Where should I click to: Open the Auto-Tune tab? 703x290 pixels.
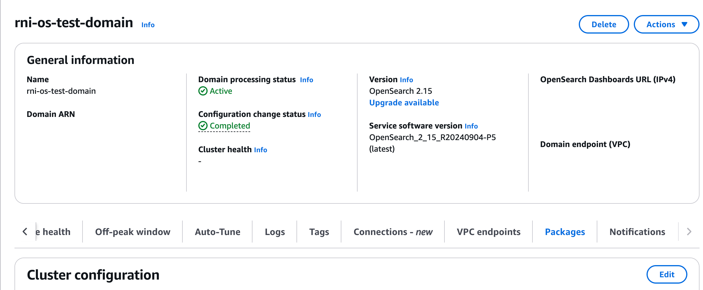click(217, 232)
